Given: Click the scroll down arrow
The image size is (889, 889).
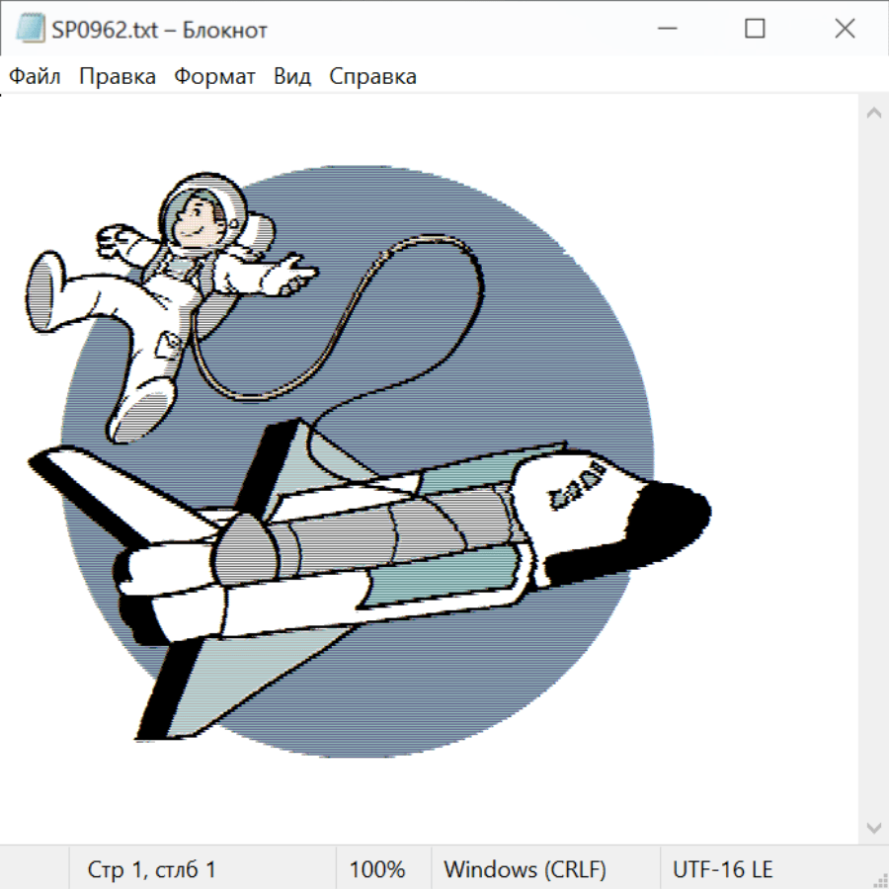Looking at the screenshot, I should point(873,827).
